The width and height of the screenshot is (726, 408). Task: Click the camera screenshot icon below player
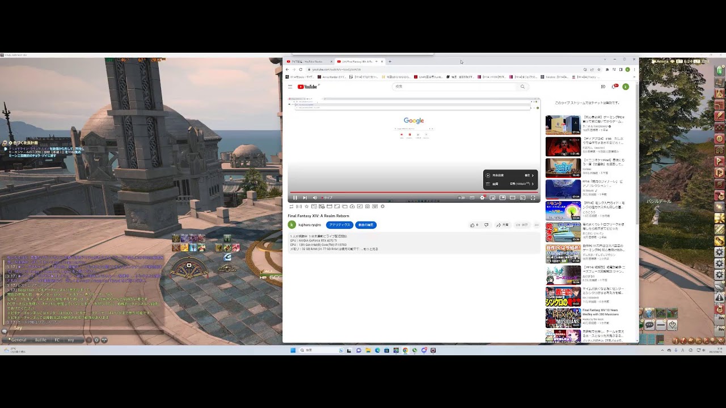[367, 206]
